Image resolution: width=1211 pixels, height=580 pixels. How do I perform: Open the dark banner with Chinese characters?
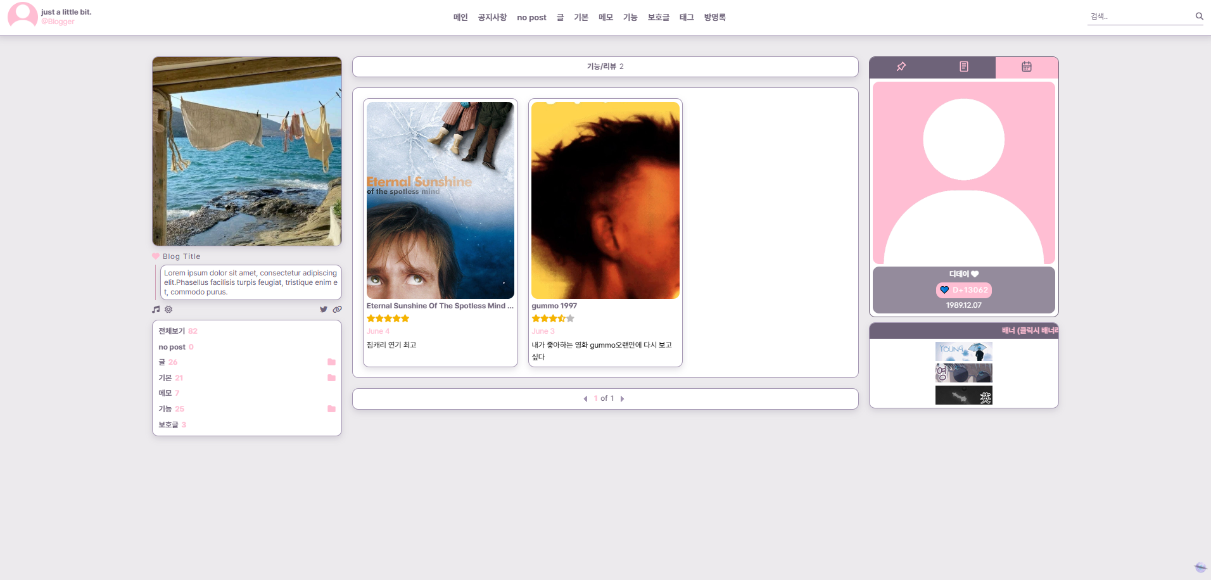964,395
